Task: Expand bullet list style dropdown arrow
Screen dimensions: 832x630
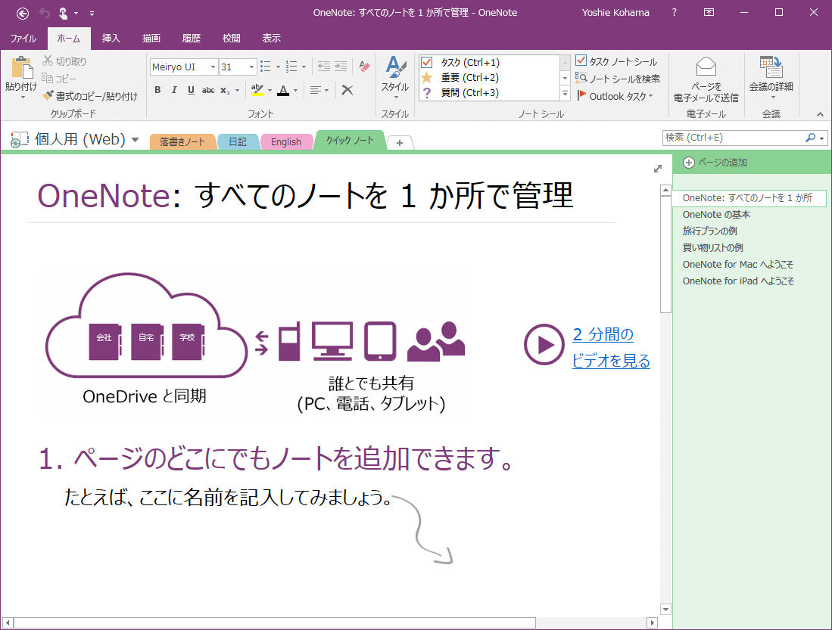Action: click(x=278, y=67)
